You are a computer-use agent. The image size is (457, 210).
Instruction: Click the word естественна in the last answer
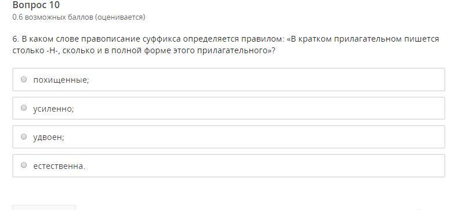[x=59, y=166]
